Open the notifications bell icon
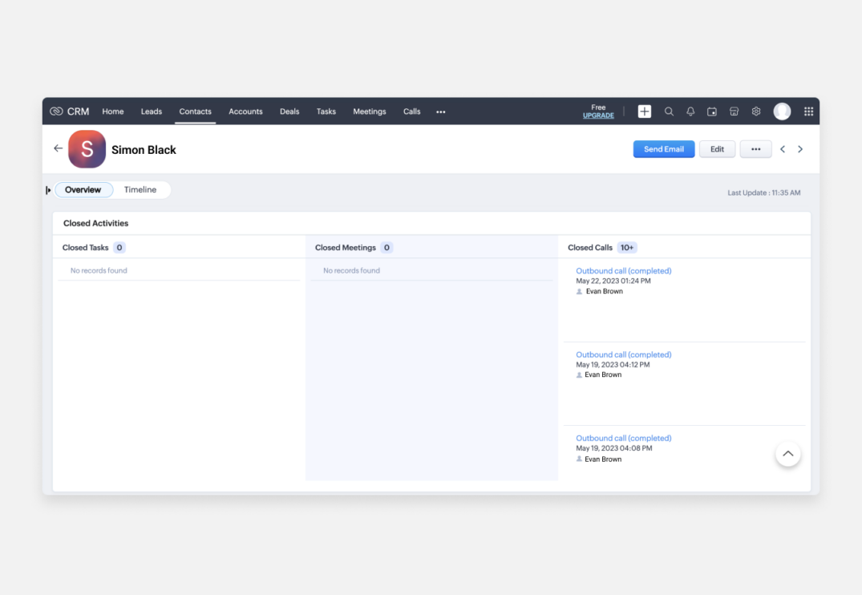Screen dimensions: 862x595 point(690,111)
